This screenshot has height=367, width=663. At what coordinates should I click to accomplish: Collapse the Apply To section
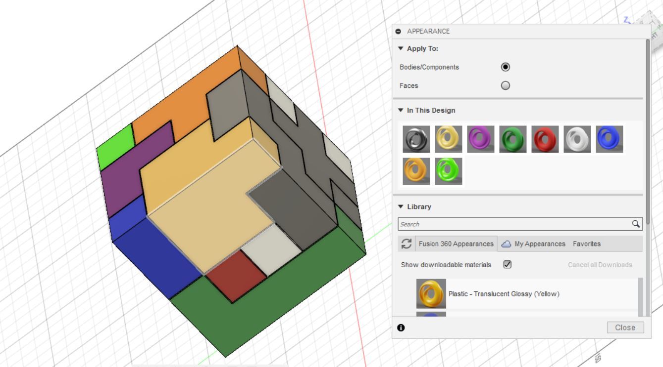[x=401, y=49]
